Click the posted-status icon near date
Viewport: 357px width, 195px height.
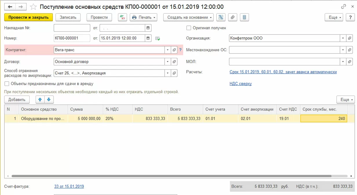(157, 38)
